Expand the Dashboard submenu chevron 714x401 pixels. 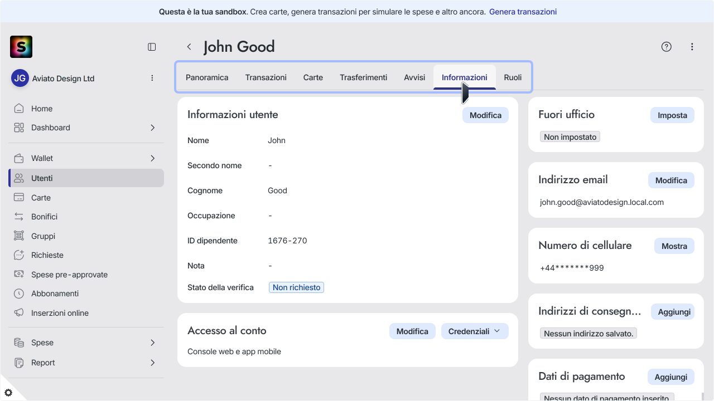coord(153,128)
